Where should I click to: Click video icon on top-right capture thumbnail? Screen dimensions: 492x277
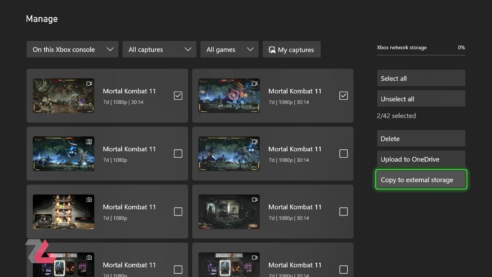[255, 83]
